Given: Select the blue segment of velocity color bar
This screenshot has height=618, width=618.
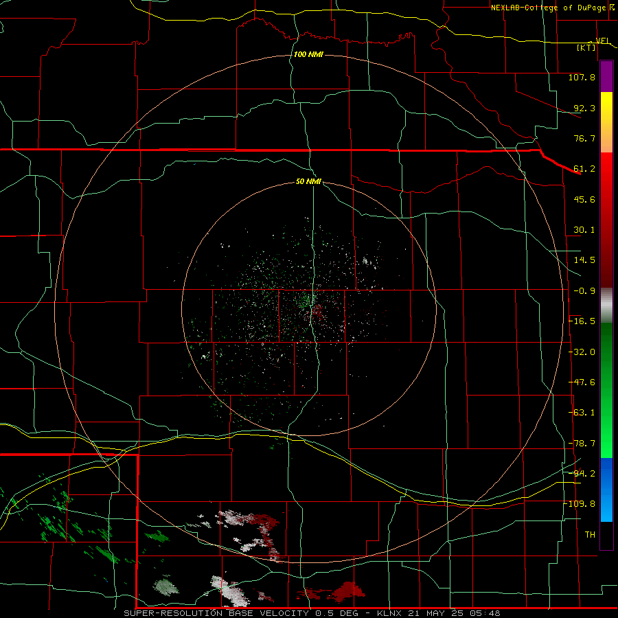Looking at the screenshot, I should pos(606,490).
